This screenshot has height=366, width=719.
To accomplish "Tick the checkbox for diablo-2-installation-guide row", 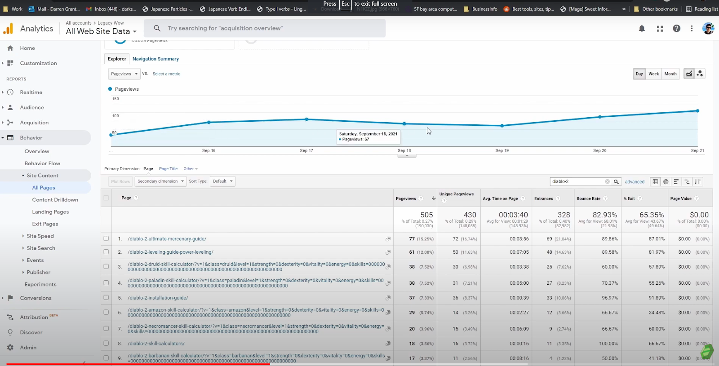I will point(106,298).
